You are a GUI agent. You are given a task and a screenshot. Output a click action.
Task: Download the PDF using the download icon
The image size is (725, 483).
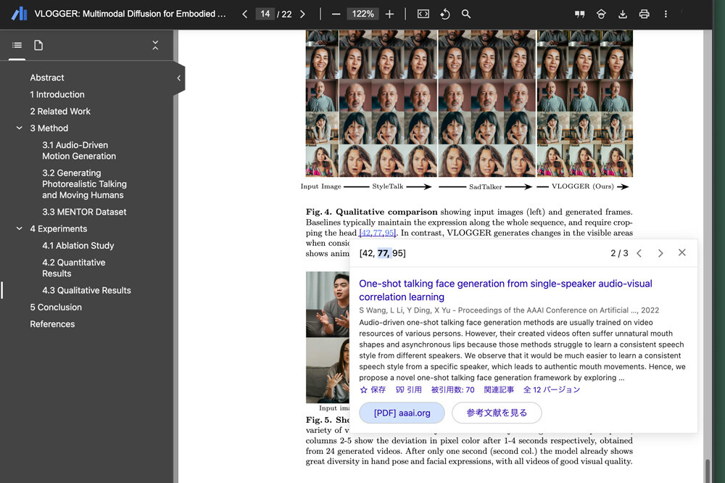coord(622,14)
